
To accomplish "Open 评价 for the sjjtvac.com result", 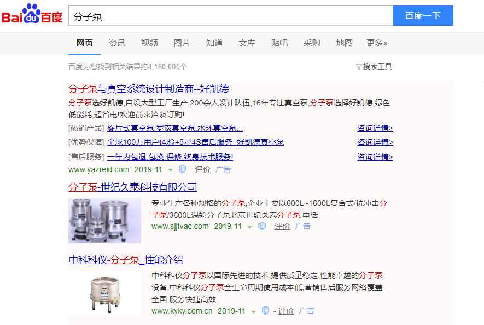I will click(x=282, y=226).
